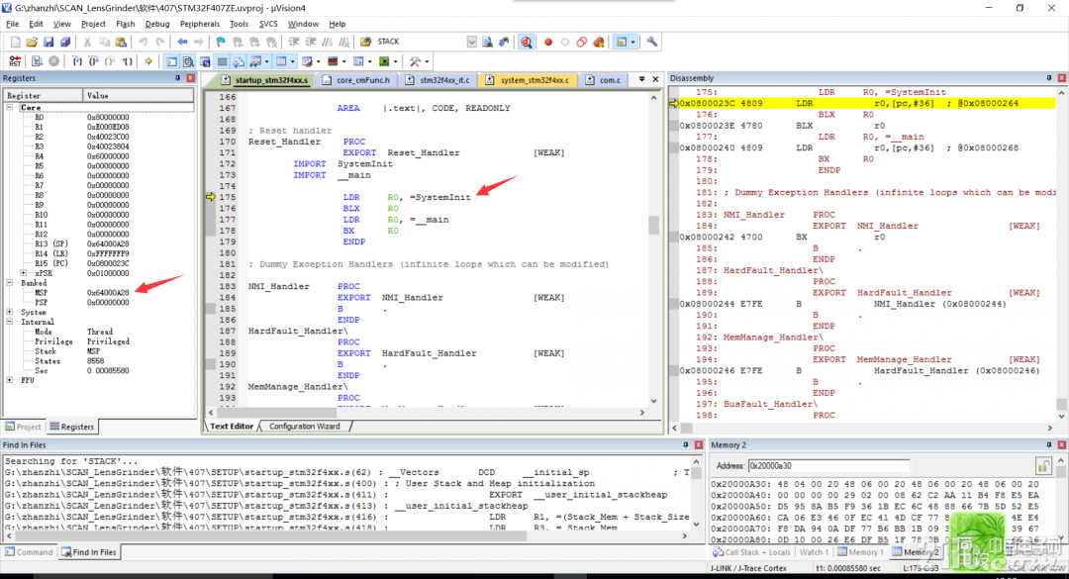Navigate backwards with the blue left arrow
Screen dimensions: 1069x579
(182, 42)
